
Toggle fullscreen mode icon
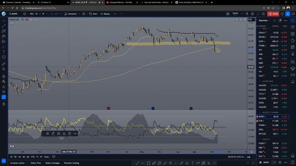click(x=258, y=14)
